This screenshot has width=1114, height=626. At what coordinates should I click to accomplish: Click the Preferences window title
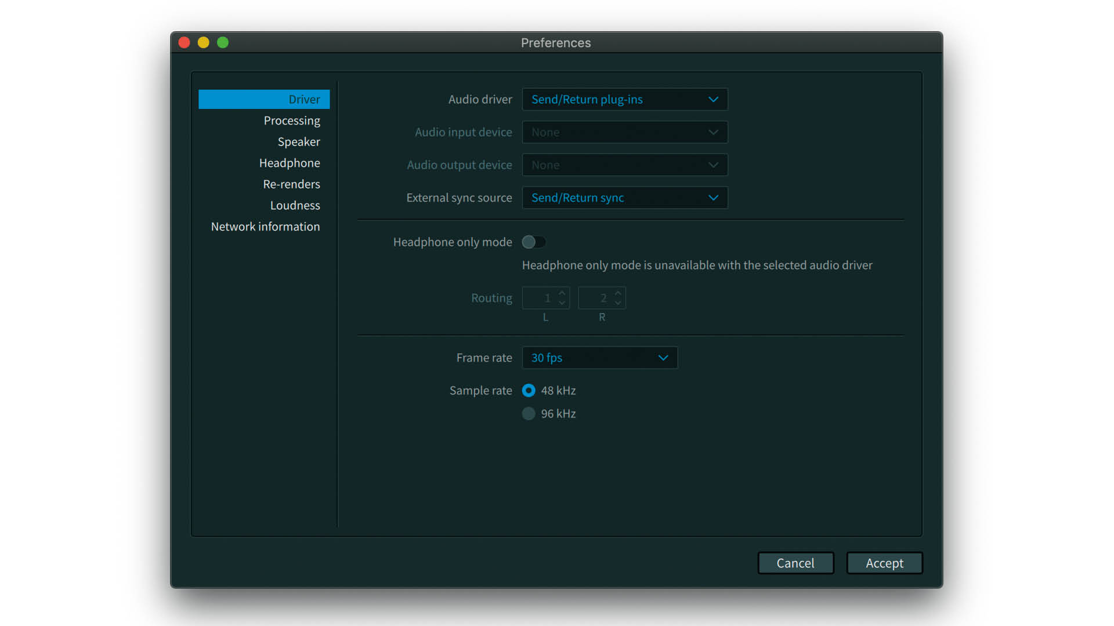[556, 43]
